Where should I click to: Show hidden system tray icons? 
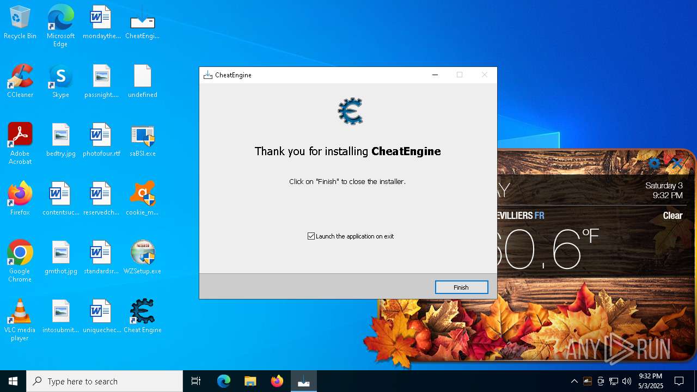pyautogui.click(x=574, y=381)
